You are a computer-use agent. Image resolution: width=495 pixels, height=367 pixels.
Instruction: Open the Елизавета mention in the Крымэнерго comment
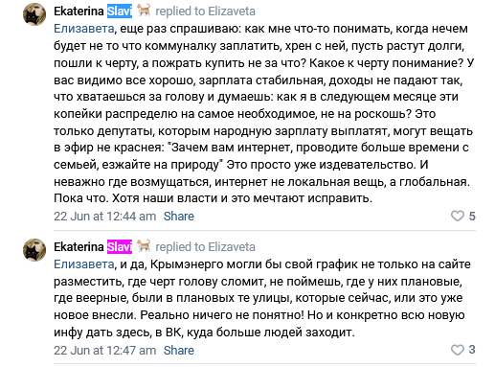pyautogui.click(x=84, y=264)
